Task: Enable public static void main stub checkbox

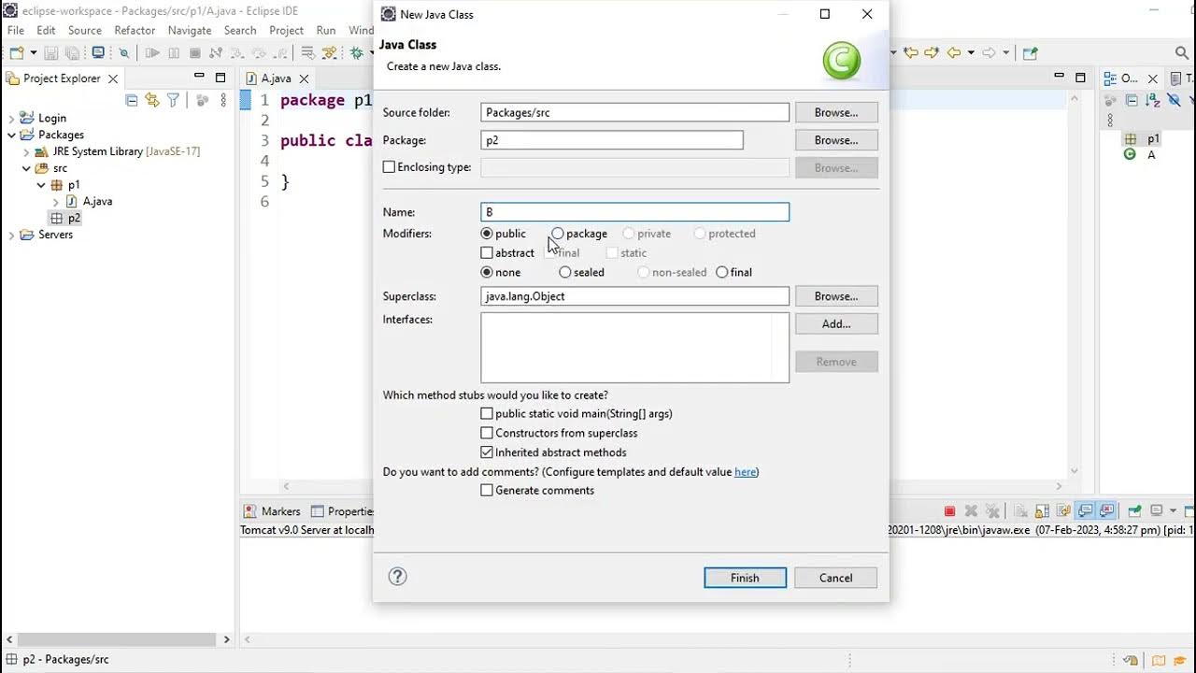Action: [487, 414]
